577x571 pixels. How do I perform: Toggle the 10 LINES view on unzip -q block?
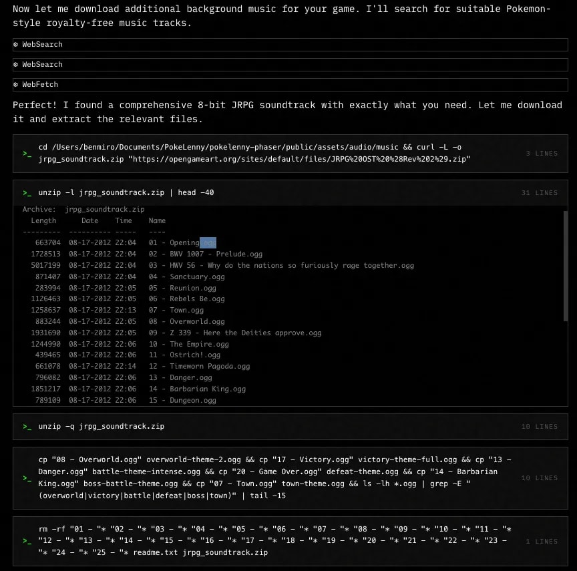(540, 426)
